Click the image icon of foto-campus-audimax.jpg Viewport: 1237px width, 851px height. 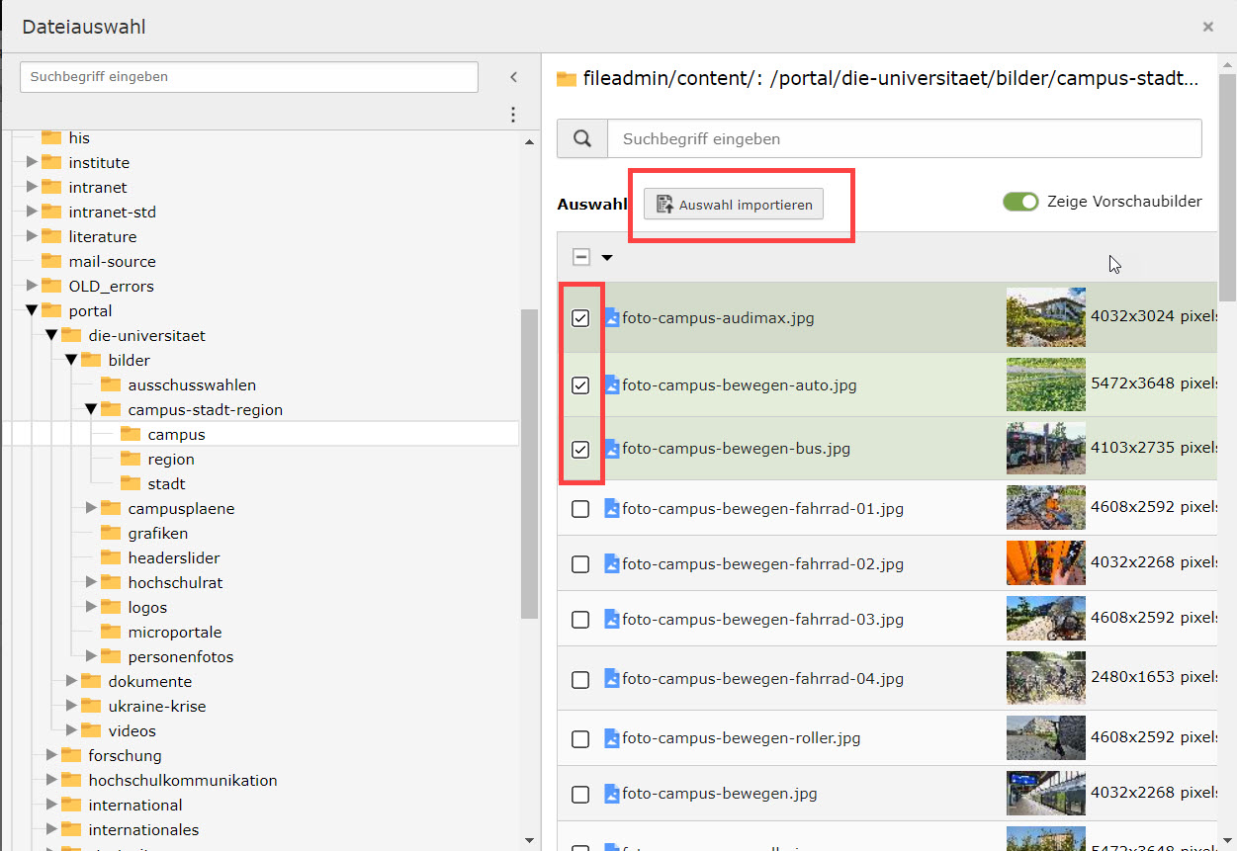(x=612, y=318)
